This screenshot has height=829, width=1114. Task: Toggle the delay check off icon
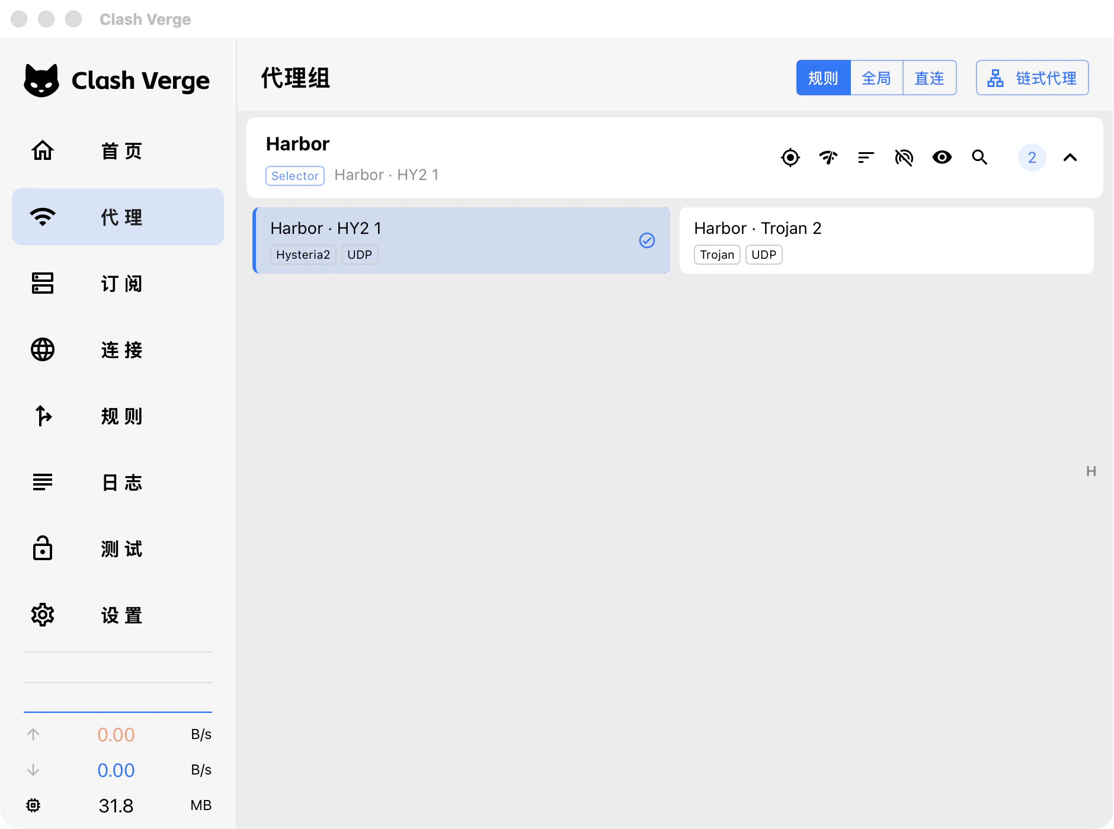point(904,158)
